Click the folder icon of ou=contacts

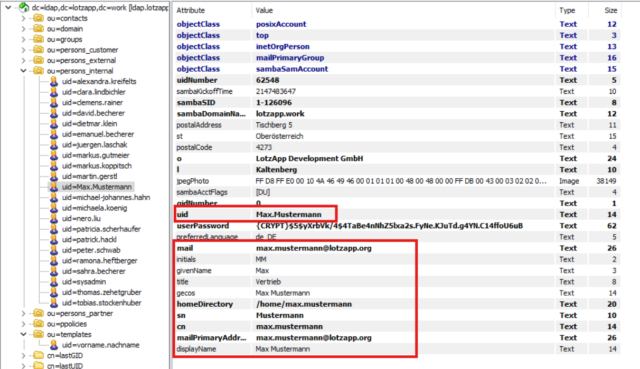pyautogui.click(x=39, y=18)
